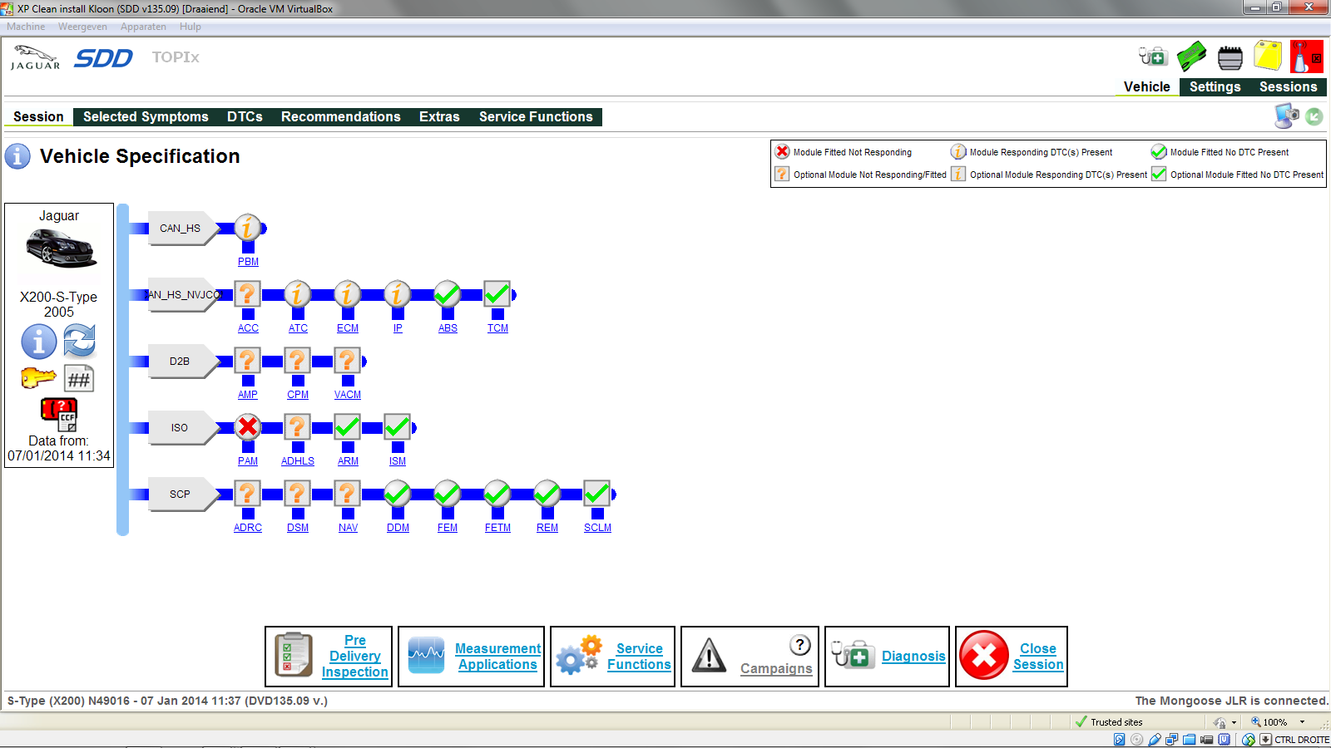The image size is (1331, 748).
Task: Click the yellow sticky note icon
Action: click(x=1268, y=57)
